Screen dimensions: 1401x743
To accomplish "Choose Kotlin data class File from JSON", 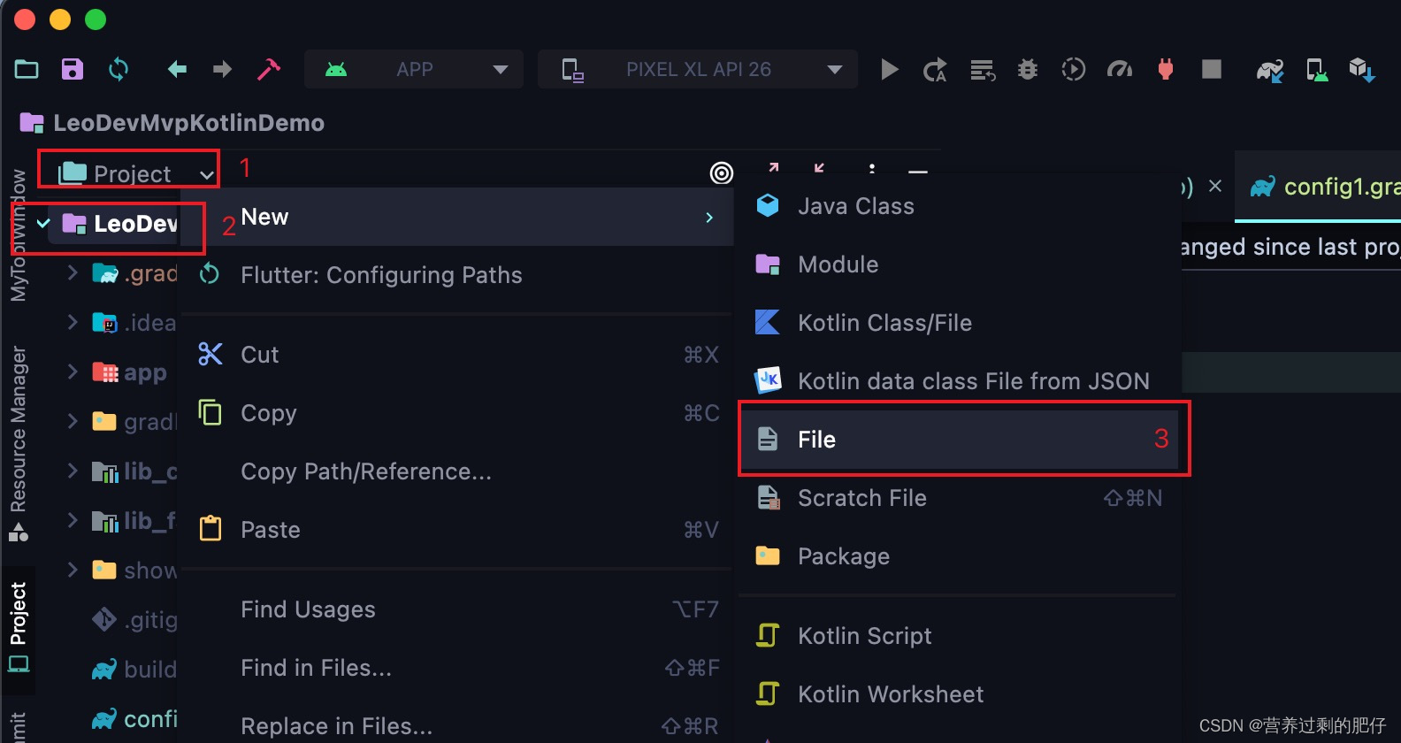I will tap(960, 381).
